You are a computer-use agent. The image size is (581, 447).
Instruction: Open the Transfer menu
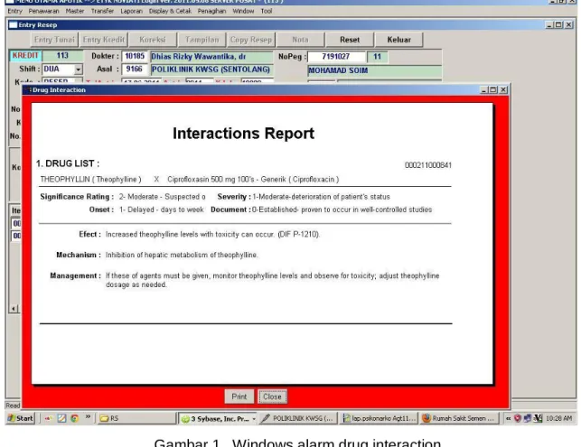pyautogui.click(x=102, y=11)
